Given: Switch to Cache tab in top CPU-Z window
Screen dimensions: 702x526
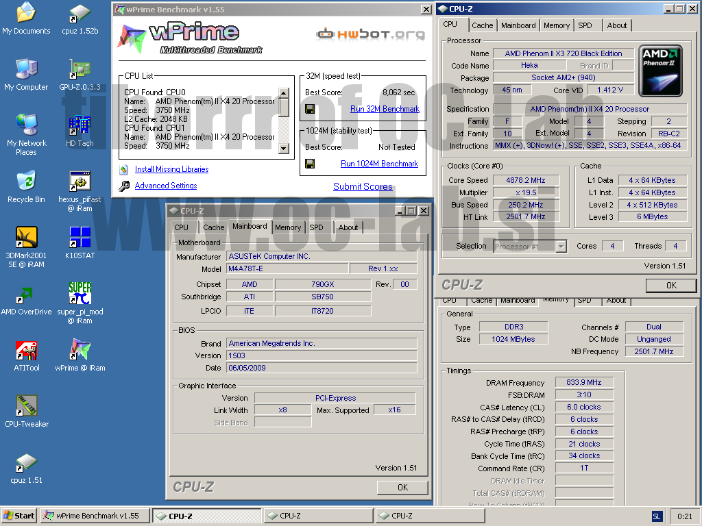Looking at the screenshot, I should click(482, 25).
